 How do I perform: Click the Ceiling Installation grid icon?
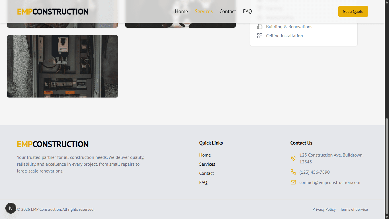pyautogui.click(x=259, y=36)
